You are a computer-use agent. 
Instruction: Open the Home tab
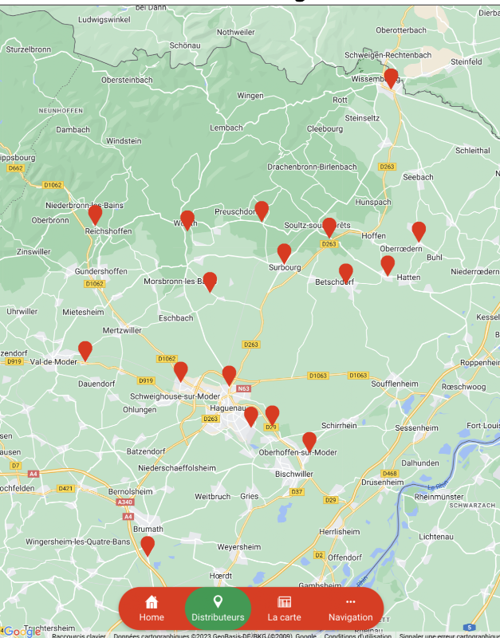[152, 608]
